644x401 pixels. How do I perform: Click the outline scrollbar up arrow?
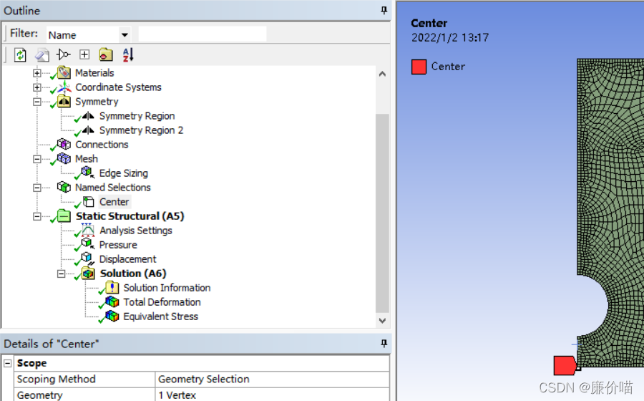(x=382, y=74)
